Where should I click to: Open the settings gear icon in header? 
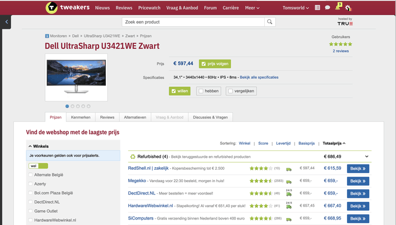pos(348,8)
